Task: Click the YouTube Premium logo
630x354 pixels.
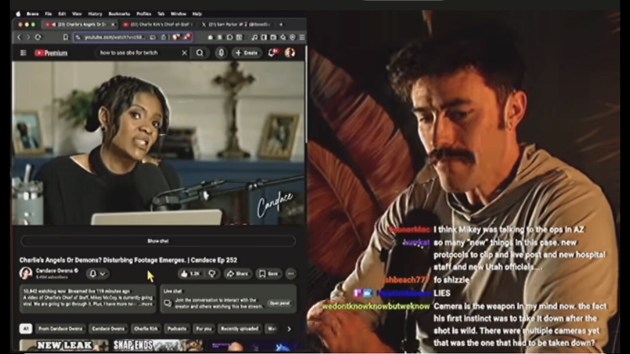Action: [51, 53]
